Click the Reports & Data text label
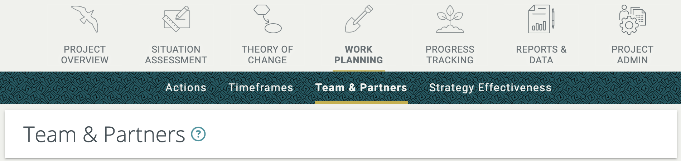This screenshot has width=681, height=161. [x=541, y=55]
